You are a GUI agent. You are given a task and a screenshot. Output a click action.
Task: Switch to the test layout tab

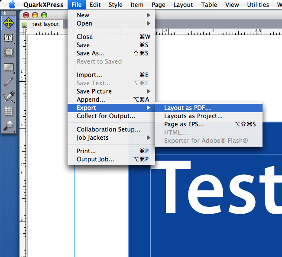click(41, 24)
